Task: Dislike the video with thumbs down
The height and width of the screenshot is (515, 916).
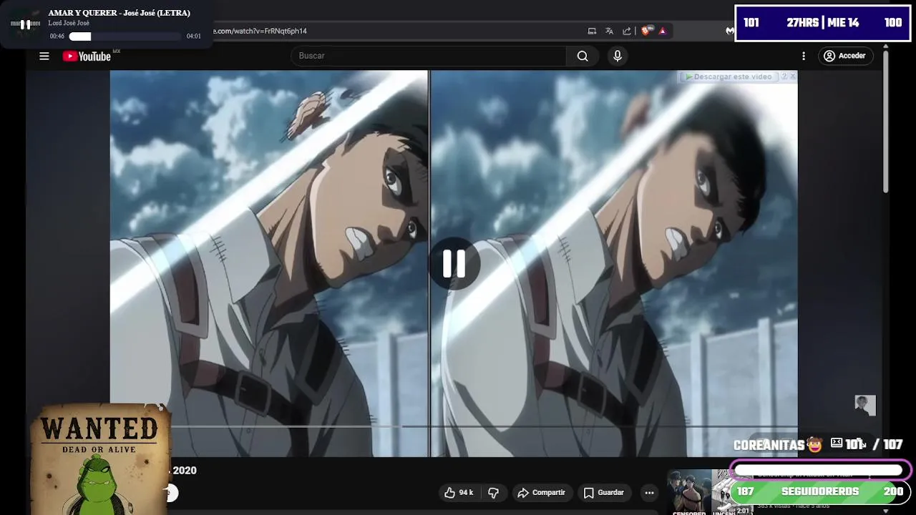Action: (493, 492)
